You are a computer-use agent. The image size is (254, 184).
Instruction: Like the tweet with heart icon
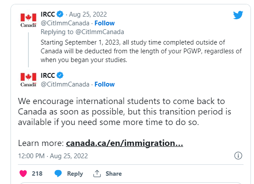coord(23,174)
